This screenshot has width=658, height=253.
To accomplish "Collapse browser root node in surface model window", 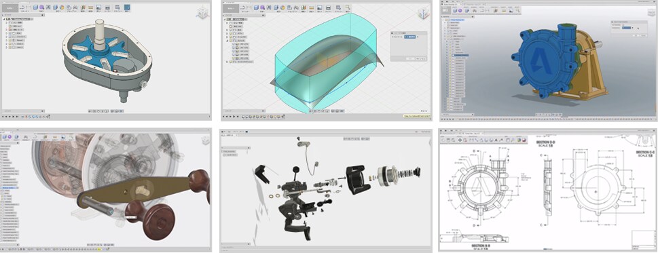I will [225, 19].
